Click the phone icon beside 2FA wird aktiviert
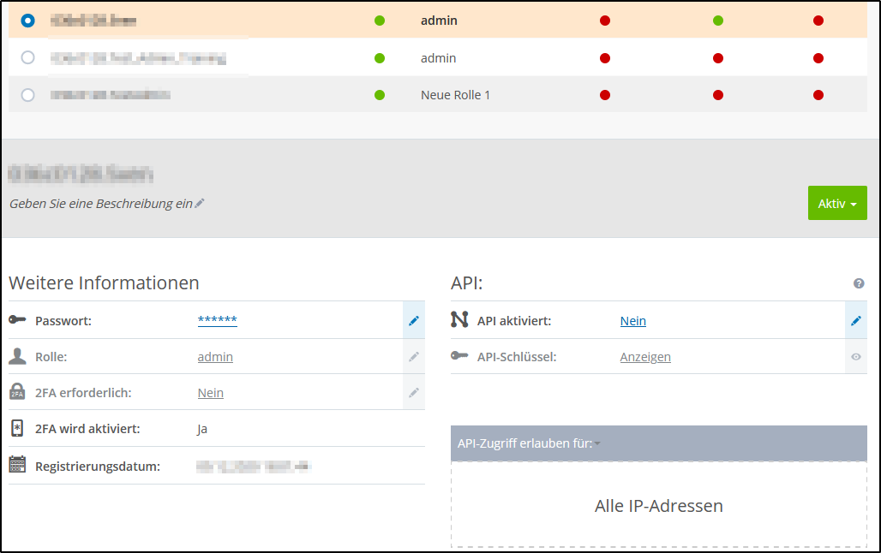The height and width of the screenshot is (553, 881). click(15, 428)
